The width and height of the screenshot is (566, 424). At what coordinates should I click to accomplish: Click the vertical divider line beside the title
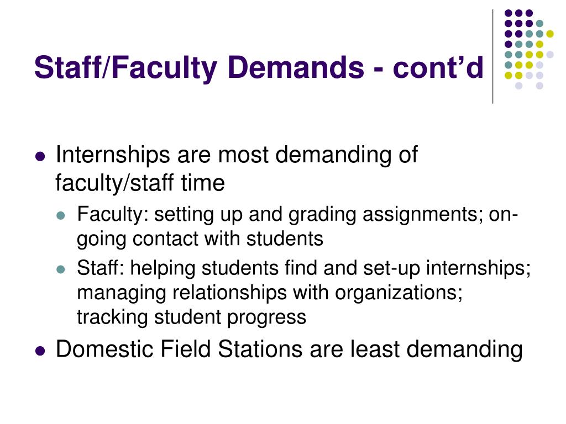click(492, 57)
